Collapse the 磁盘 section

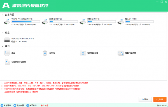(3, 33)
